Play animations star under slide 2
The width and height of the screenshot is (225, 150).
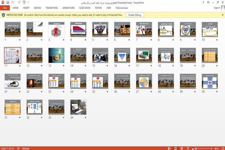(42, 40)
